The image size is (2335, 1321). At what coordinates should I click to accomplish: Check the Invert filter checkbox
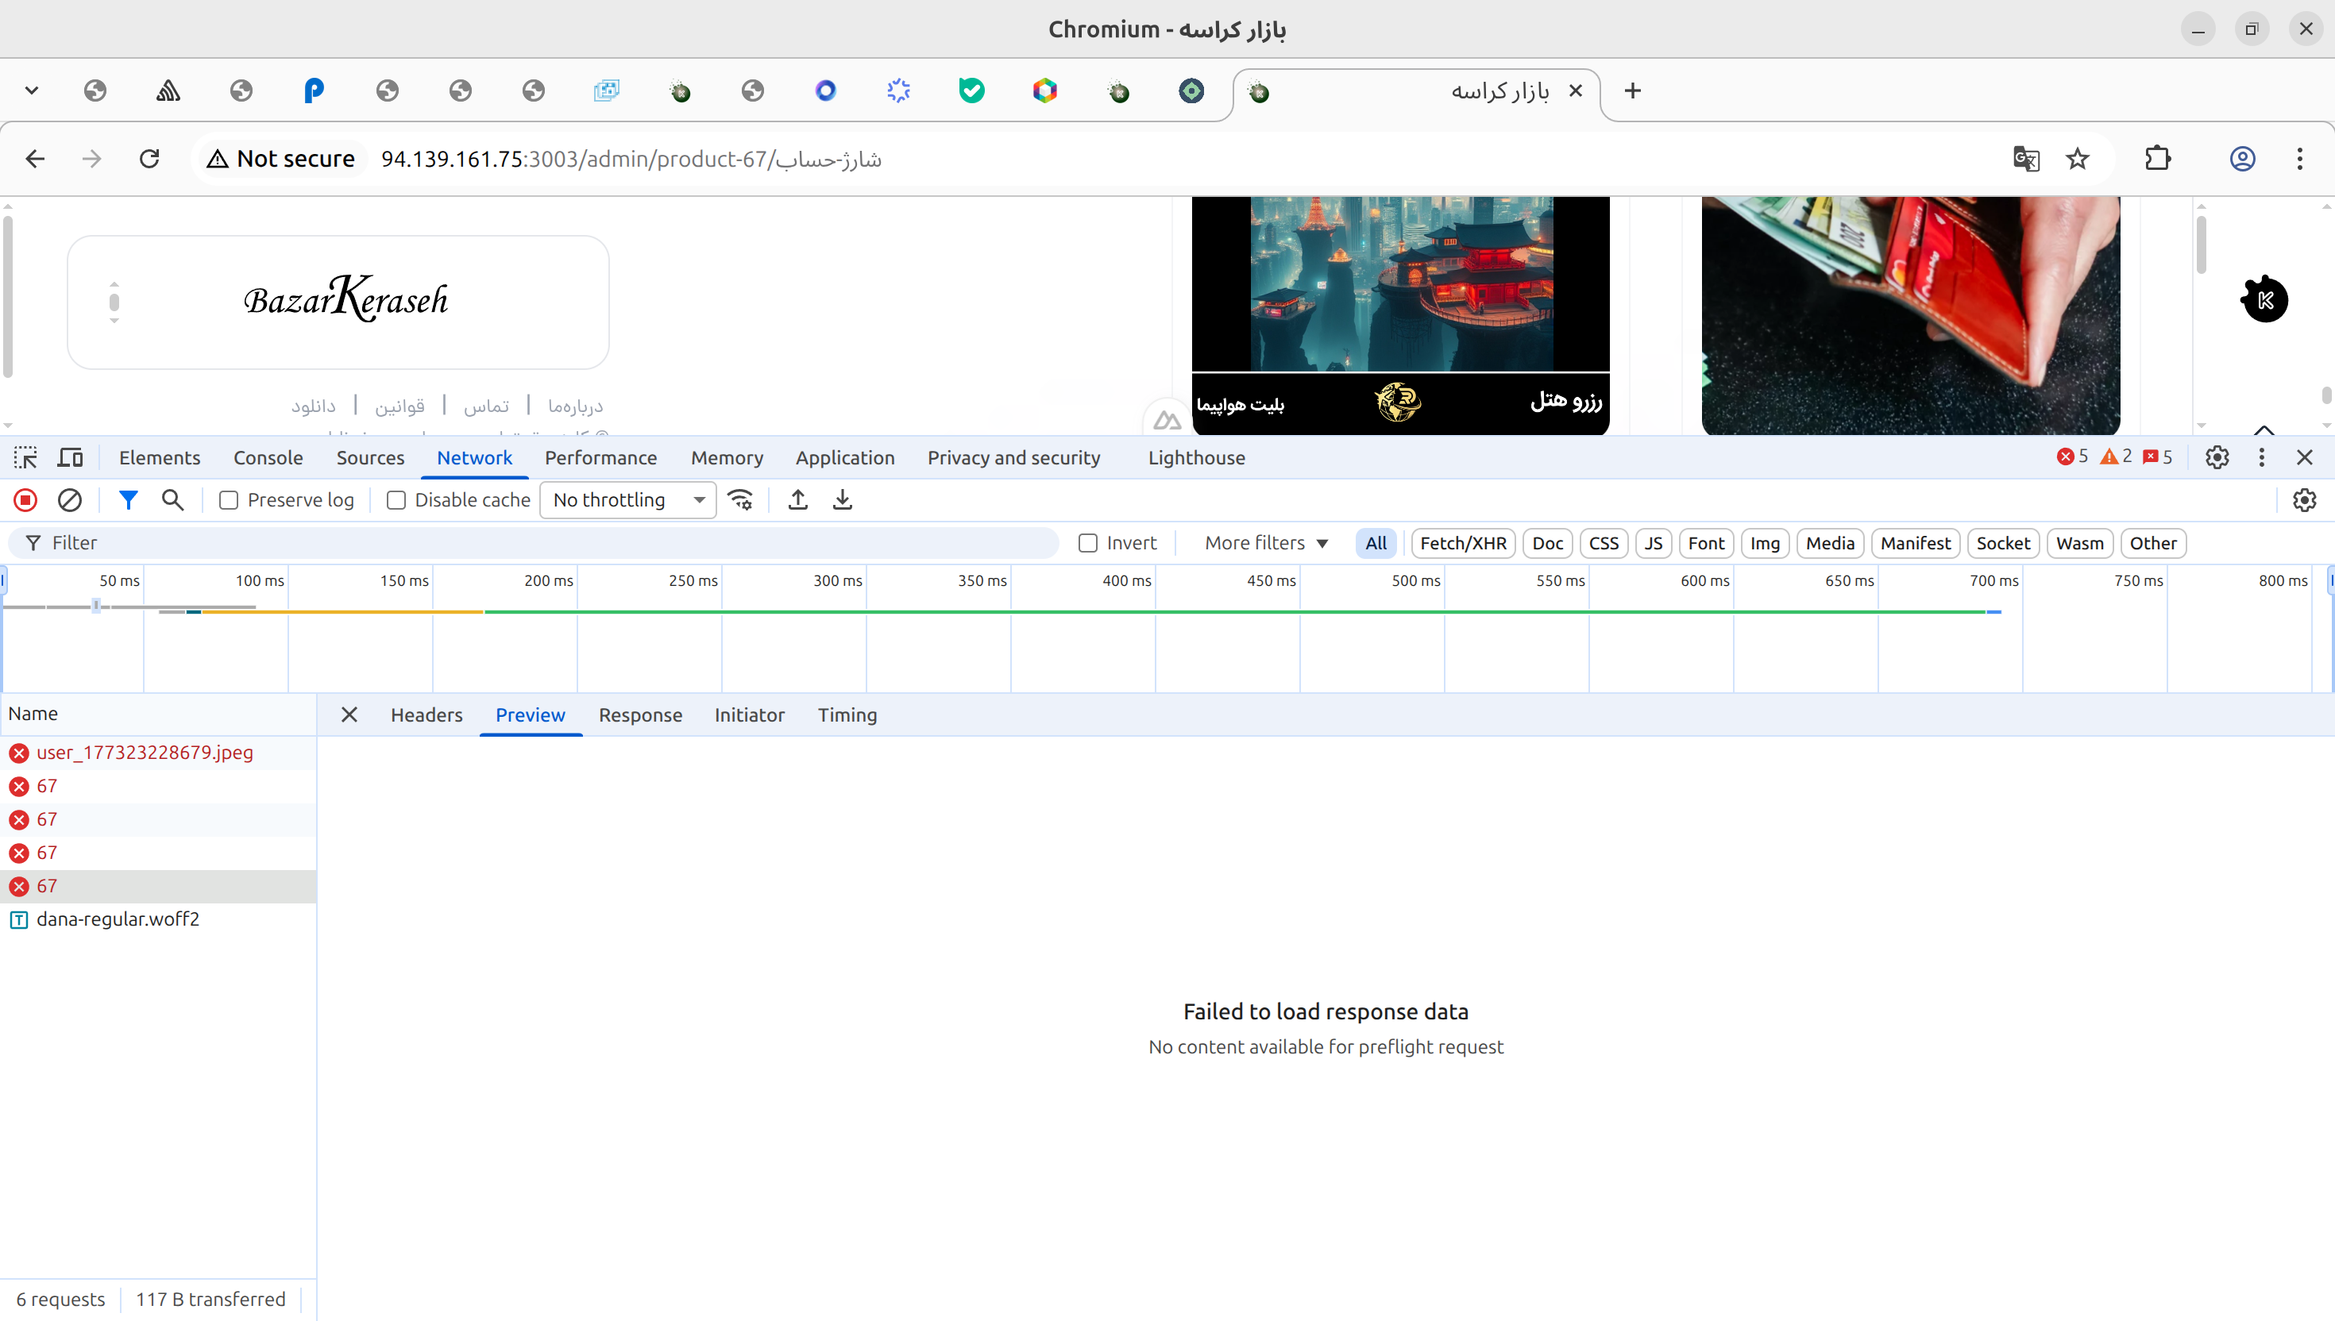pos(1088,542)
